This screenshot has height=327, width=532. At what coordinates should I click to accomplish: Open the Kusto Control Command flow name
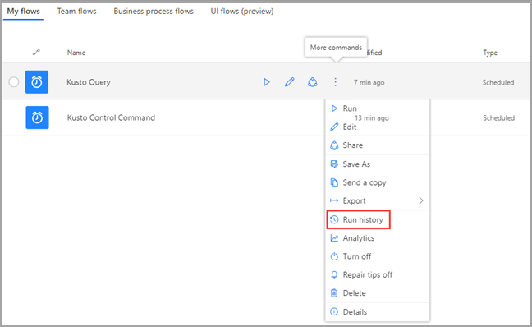pos(111,117)
